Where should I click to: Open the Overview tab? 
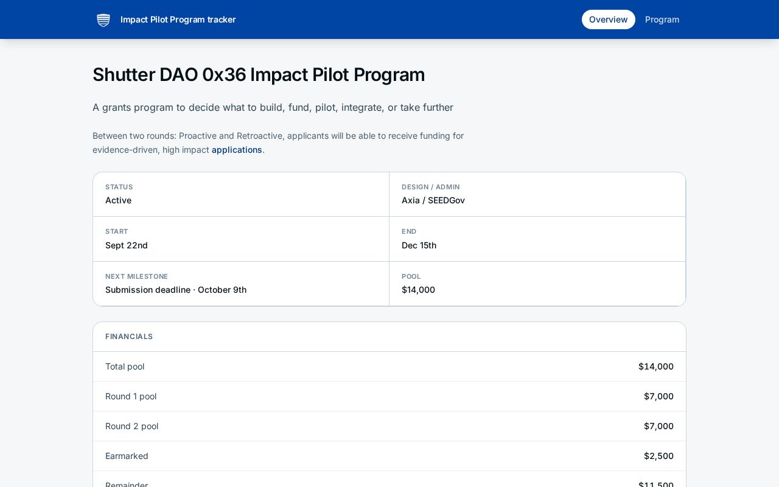pyautogui.click(x=608, y=19)
